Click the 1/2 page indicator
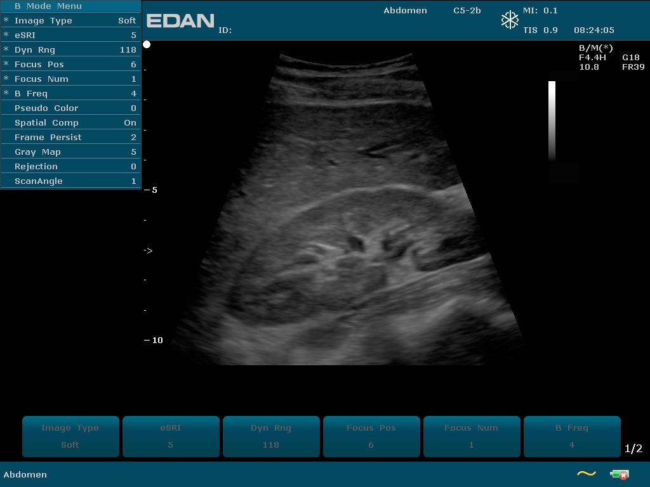The height and width of the screenshot is (487, 650). pyautogui.click(x=633, y=449)
